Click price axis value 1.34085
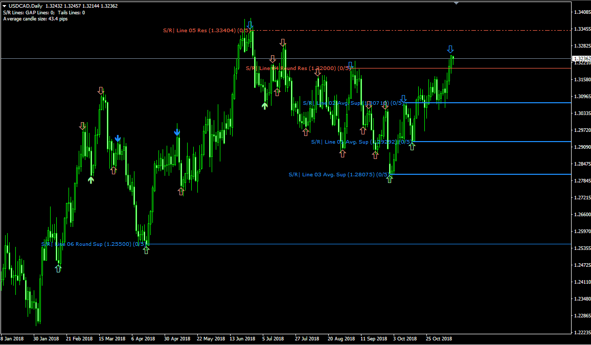The image size is (591, 345). click(582, 12)
